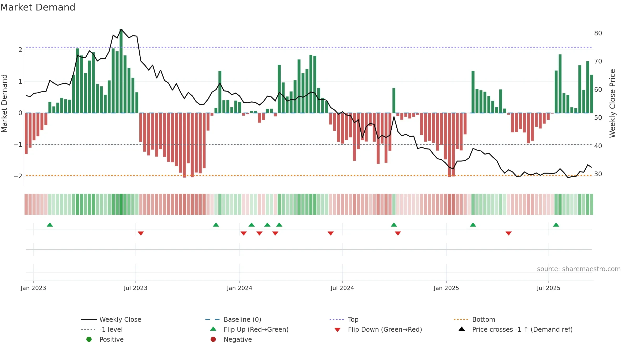Click the Market Demand chart title
Viewport: 630px width, 354px height.
38,7
